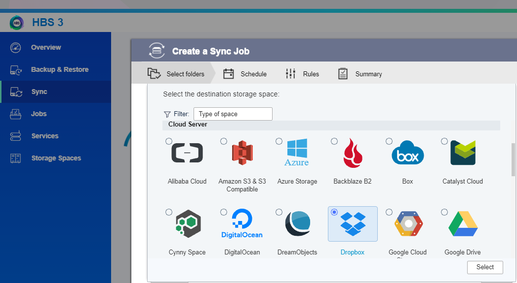The image size is (517, 283).
Task: Click the DreamObjects label text
Action: point(297,252)
